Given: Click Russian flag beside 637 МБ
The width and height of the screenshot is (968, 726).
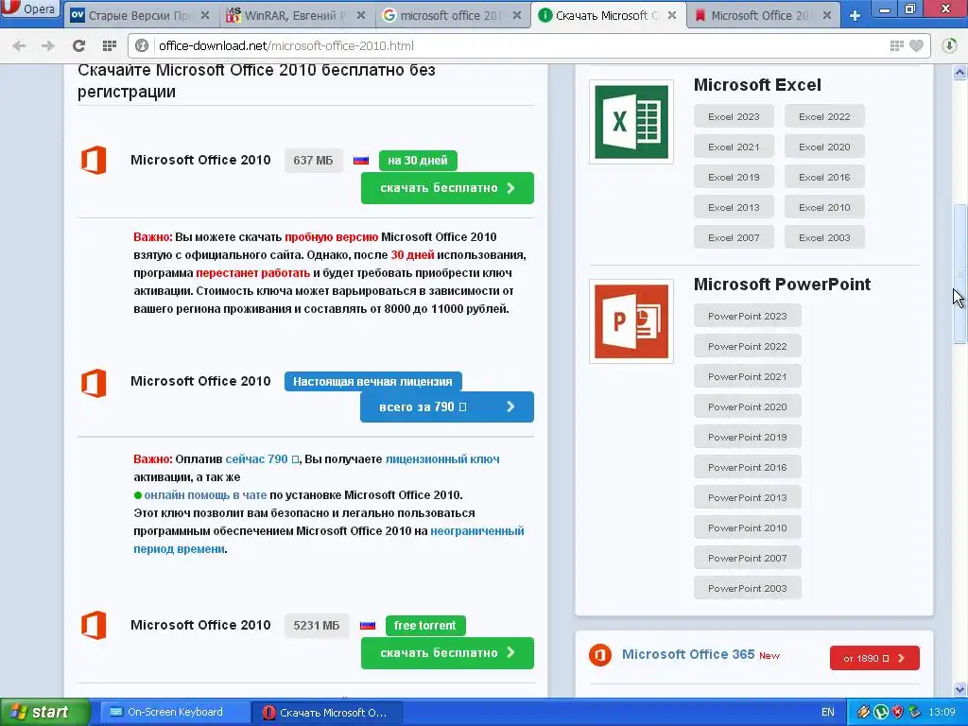Looking at the screenshot, I should [361, 161].
